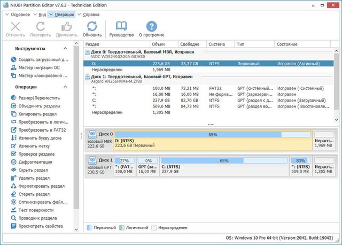Collapse the Операции section chevron

66,87
